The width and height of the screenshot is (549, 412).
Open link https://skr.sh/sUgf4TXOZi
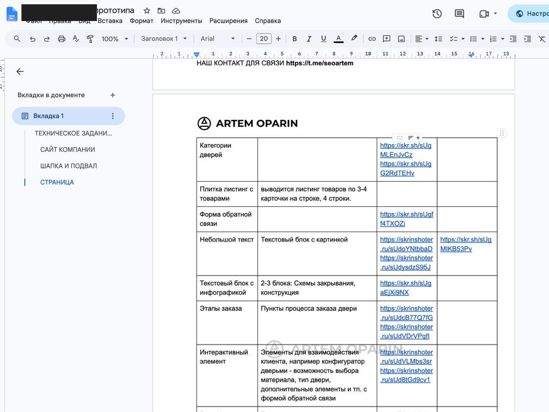(x=407, y=219)
